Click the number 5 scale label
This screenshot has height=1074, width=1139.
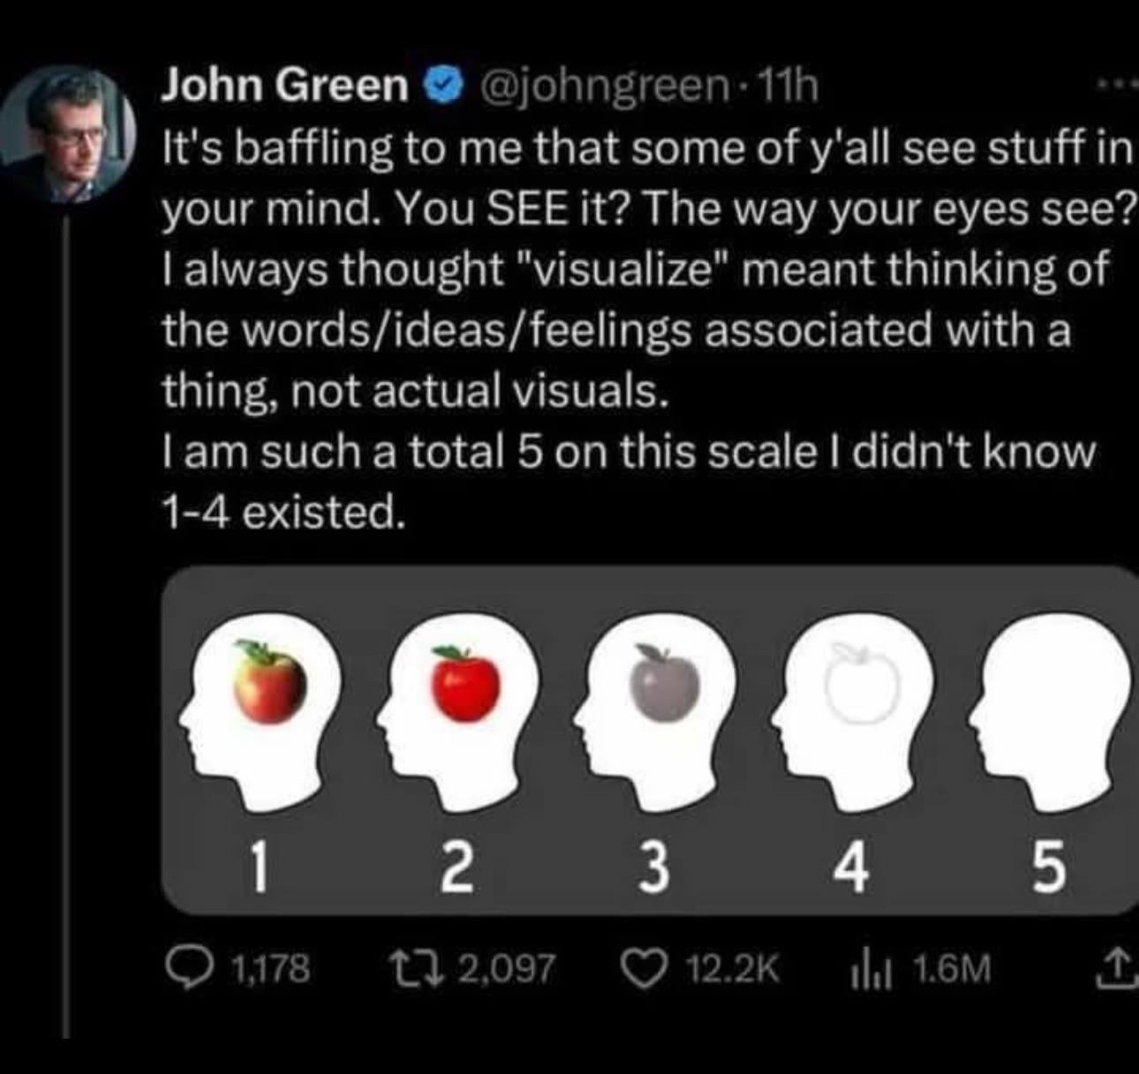coord(1047,868)
